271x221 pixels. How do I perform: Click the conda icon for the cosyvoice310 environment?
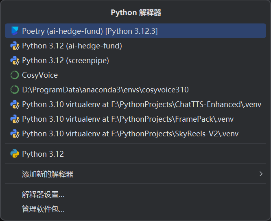point(15,90)
